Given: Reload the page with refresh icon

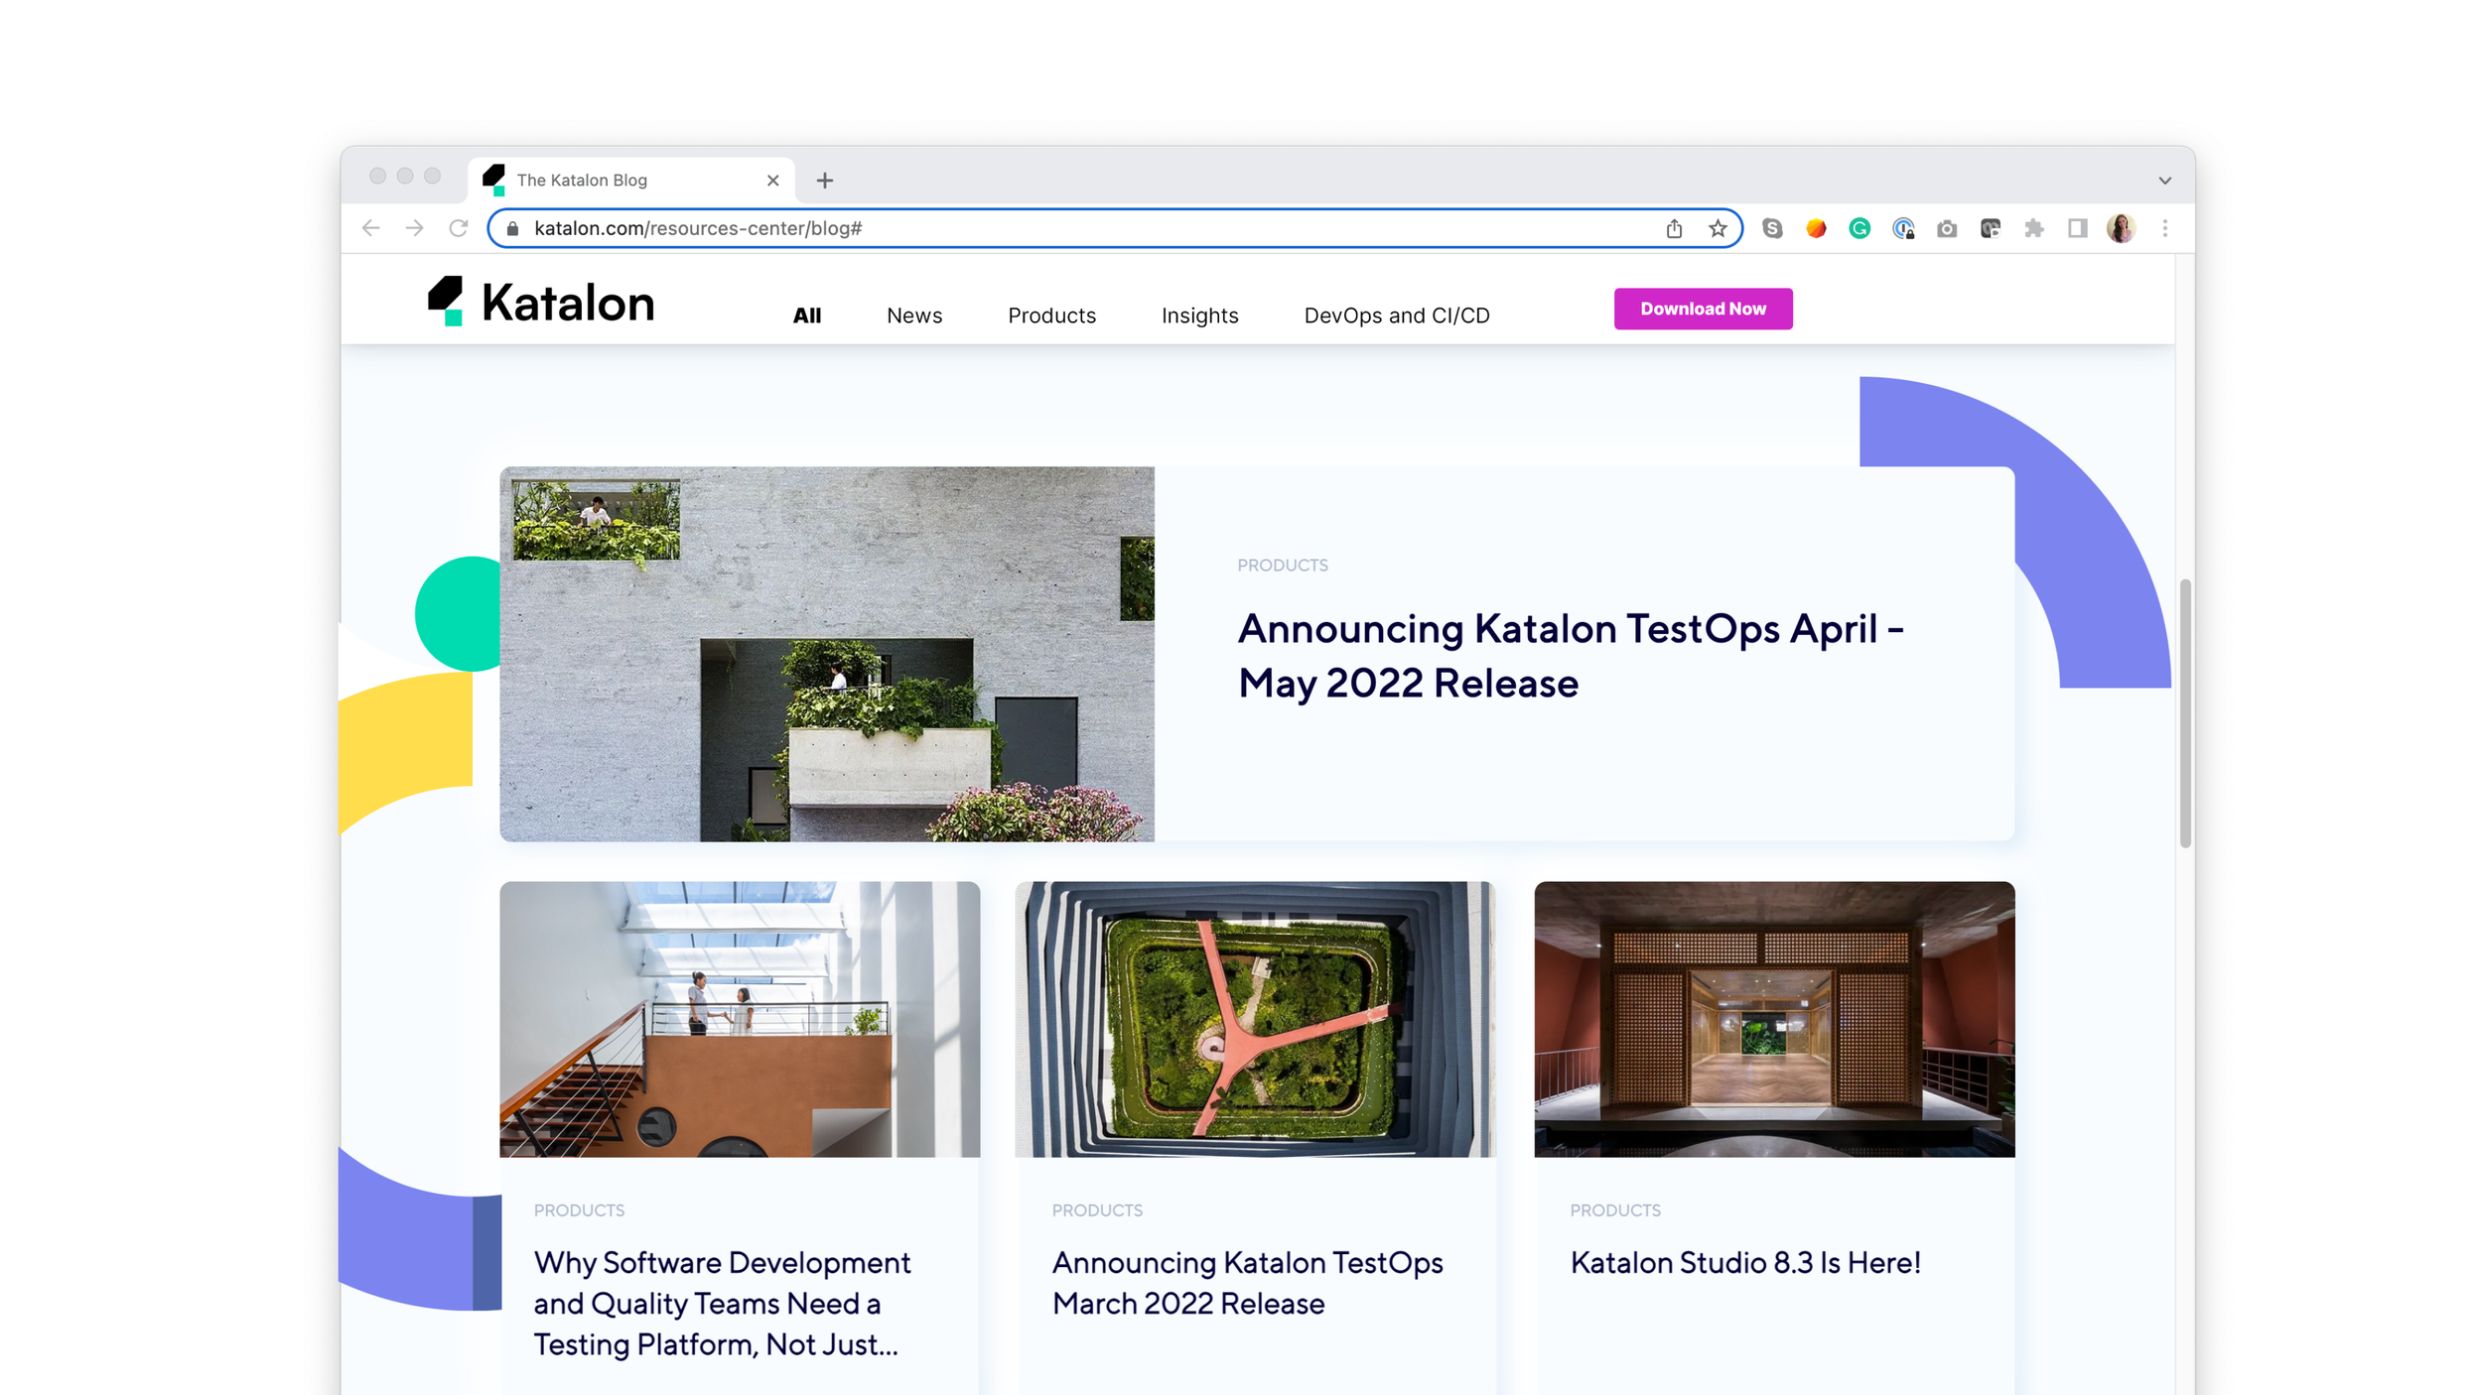Looking at the screenshot, I should click(459, 228).
